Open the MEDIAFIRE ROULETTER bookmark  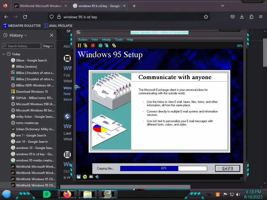coord(22,26)
